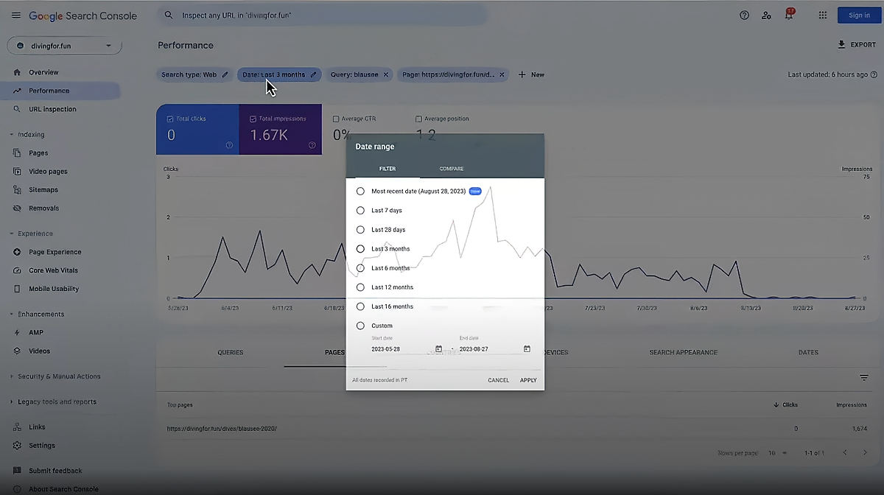
Task: Click the Export download icon
Action: click(841, 45)
